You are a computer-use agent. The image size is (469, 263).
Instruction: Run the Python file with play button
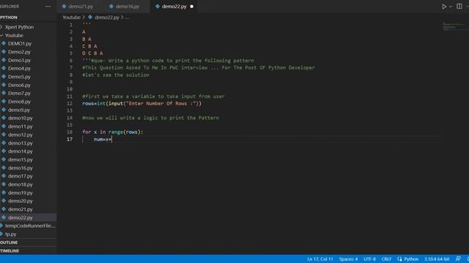[444, 7]
